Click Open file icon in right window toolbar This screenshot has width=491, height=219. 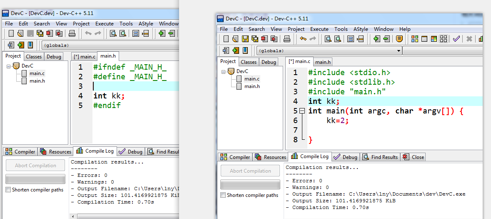tap(235, 39)
